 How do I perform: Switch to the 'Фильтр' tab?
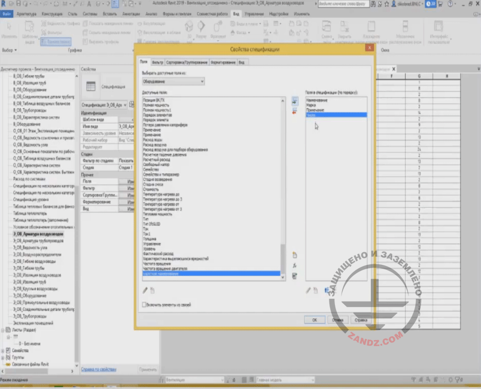click(158, 63)
